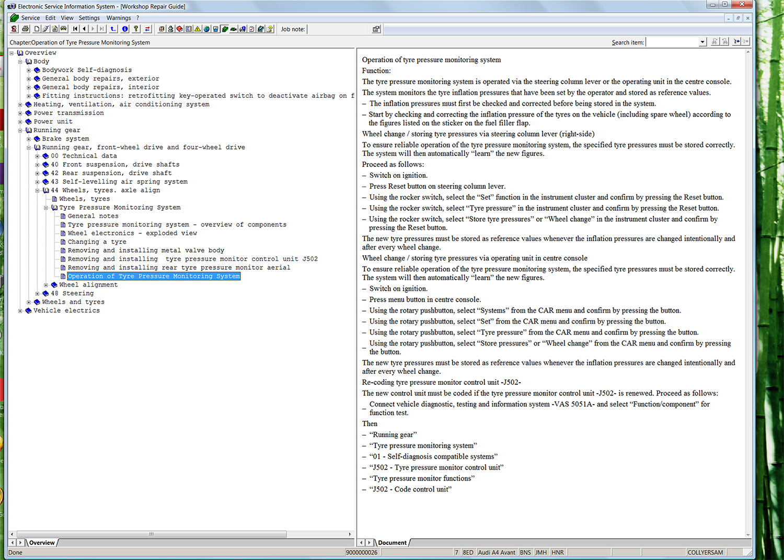This screenshot has height=560, width=784.
Task: Open the Settings menu
Action: point(89,18)
